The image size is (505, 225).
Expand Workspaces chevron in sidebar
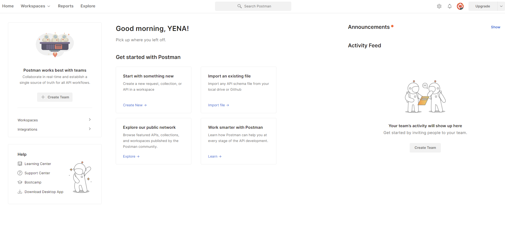[x=90, y=120]
